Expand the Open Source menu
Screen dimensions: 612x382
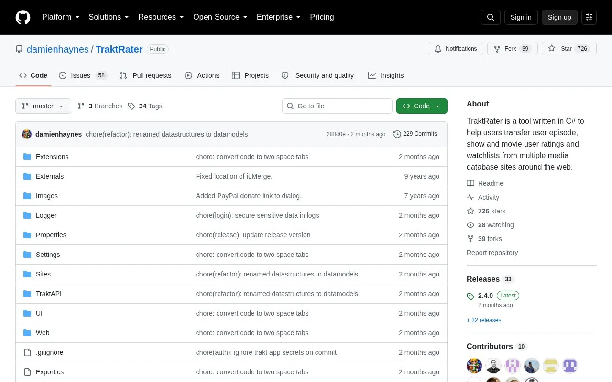pos(220,17)
